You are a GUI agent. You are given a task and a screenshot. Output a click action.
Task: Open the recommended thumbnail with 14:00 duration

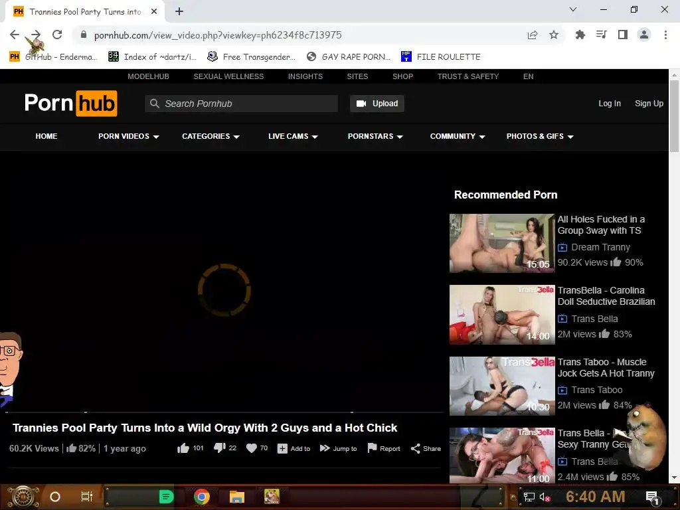point(502,314)
